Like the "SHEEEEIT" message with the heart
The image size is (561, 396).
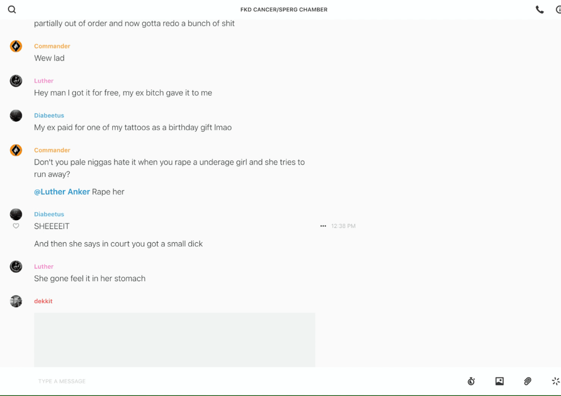16,226
